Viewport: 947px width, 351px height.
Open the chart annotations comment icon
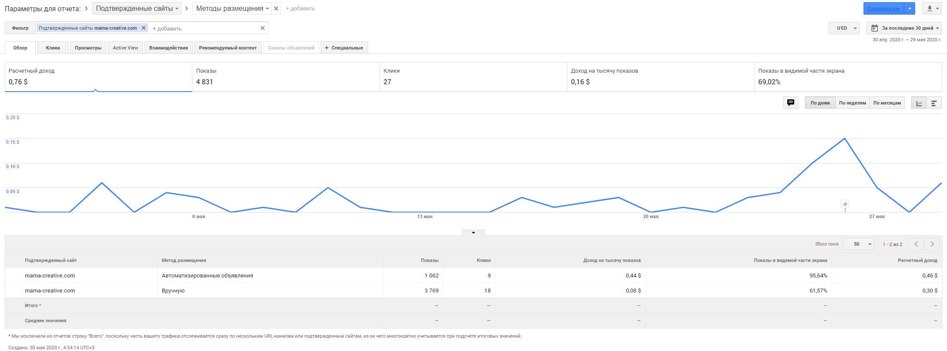tap(790, 103)
